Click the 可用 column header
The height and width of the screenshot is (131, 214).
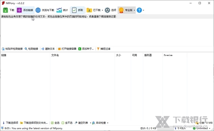pyautogui.click(x=137, y=55)
